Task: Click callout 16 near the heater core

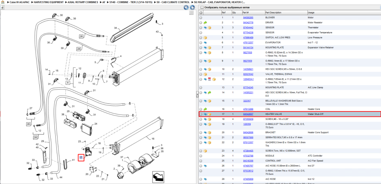Action: [x=153, y=139]
